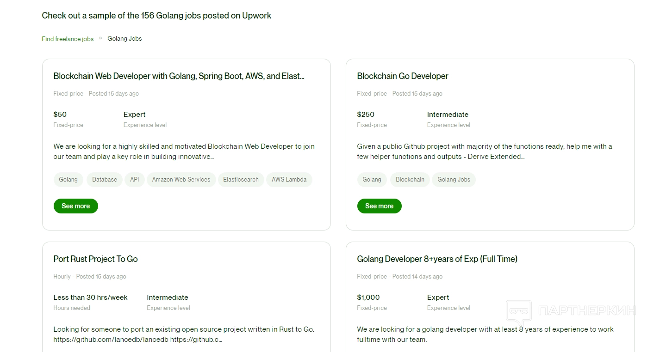Click Golang tag in the first job card
Viewport: 660px width, 352px height.
tap(68, 180)
